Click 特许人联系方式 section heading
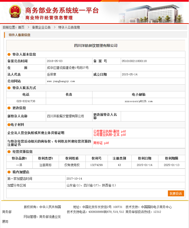 [24, 88]
